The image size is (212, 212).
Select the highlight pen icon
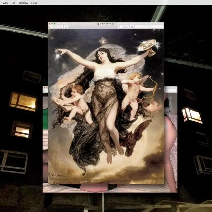point(120,27)
